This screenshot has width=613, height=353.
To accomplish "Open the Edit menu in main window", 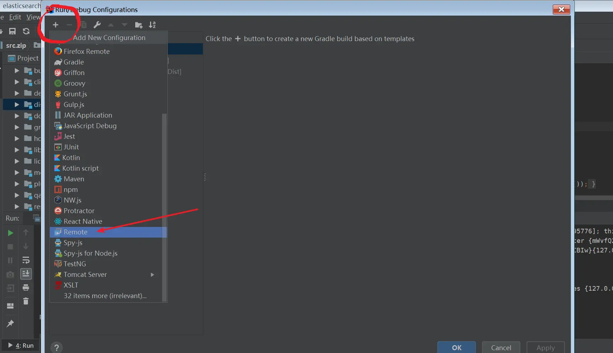I will coord(15,17).
